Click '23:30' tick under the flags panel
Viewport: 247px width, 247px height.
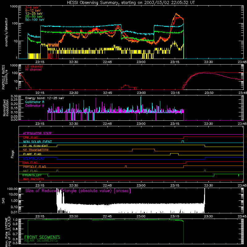pyautogui.click(x=208, y=186)
